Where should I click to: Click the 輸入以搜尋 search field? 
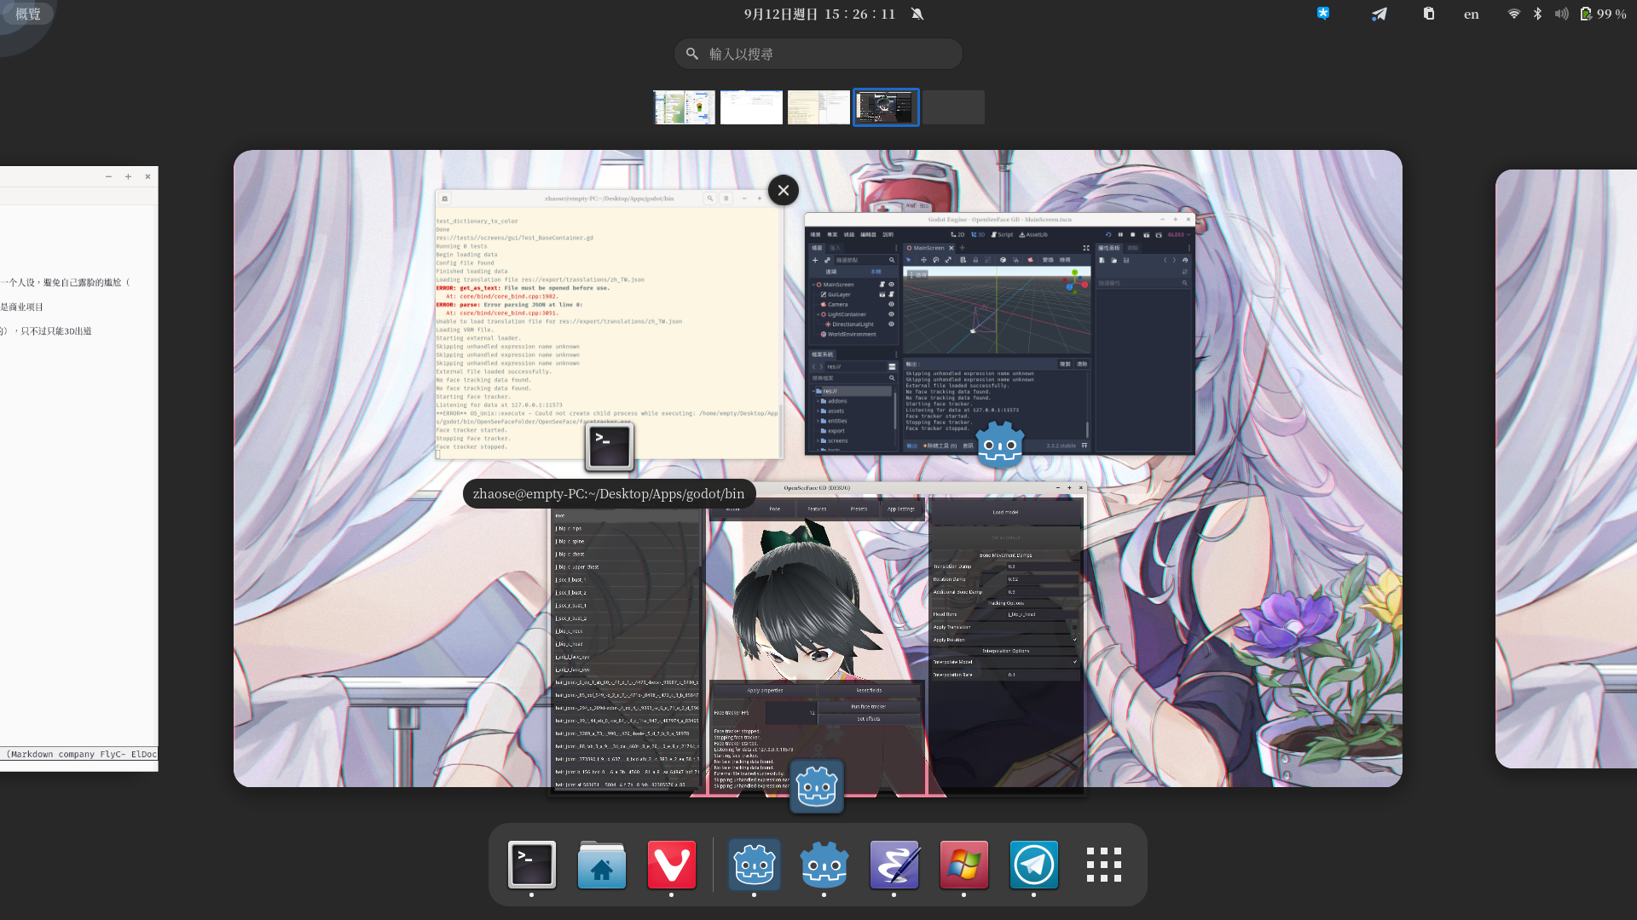818,53
